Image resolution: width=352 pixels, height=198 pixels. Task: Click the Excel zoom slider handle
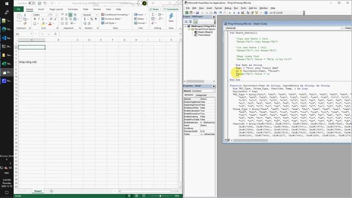pos(160,196)
